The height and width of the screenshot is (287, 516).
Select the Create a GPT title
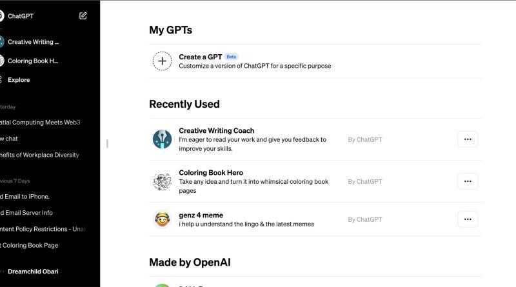201,57
